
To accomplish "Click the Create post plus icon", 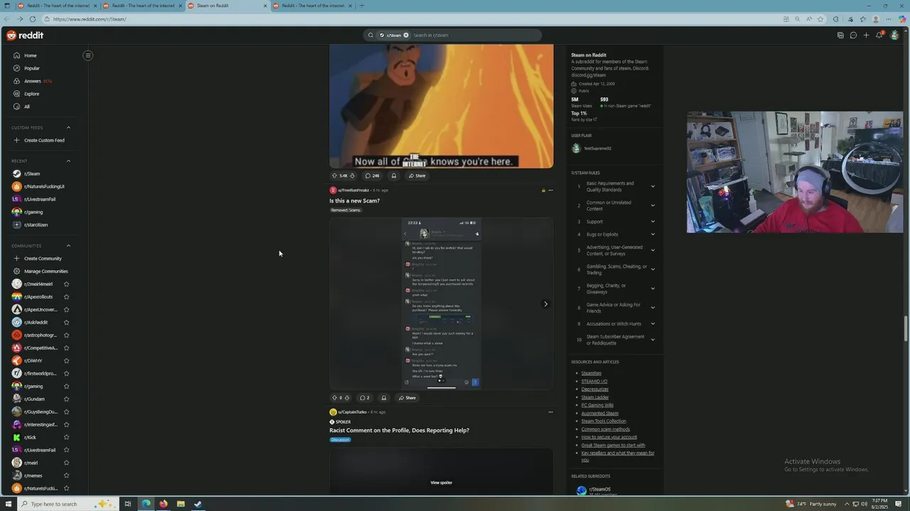I will (x=866, y=35).
